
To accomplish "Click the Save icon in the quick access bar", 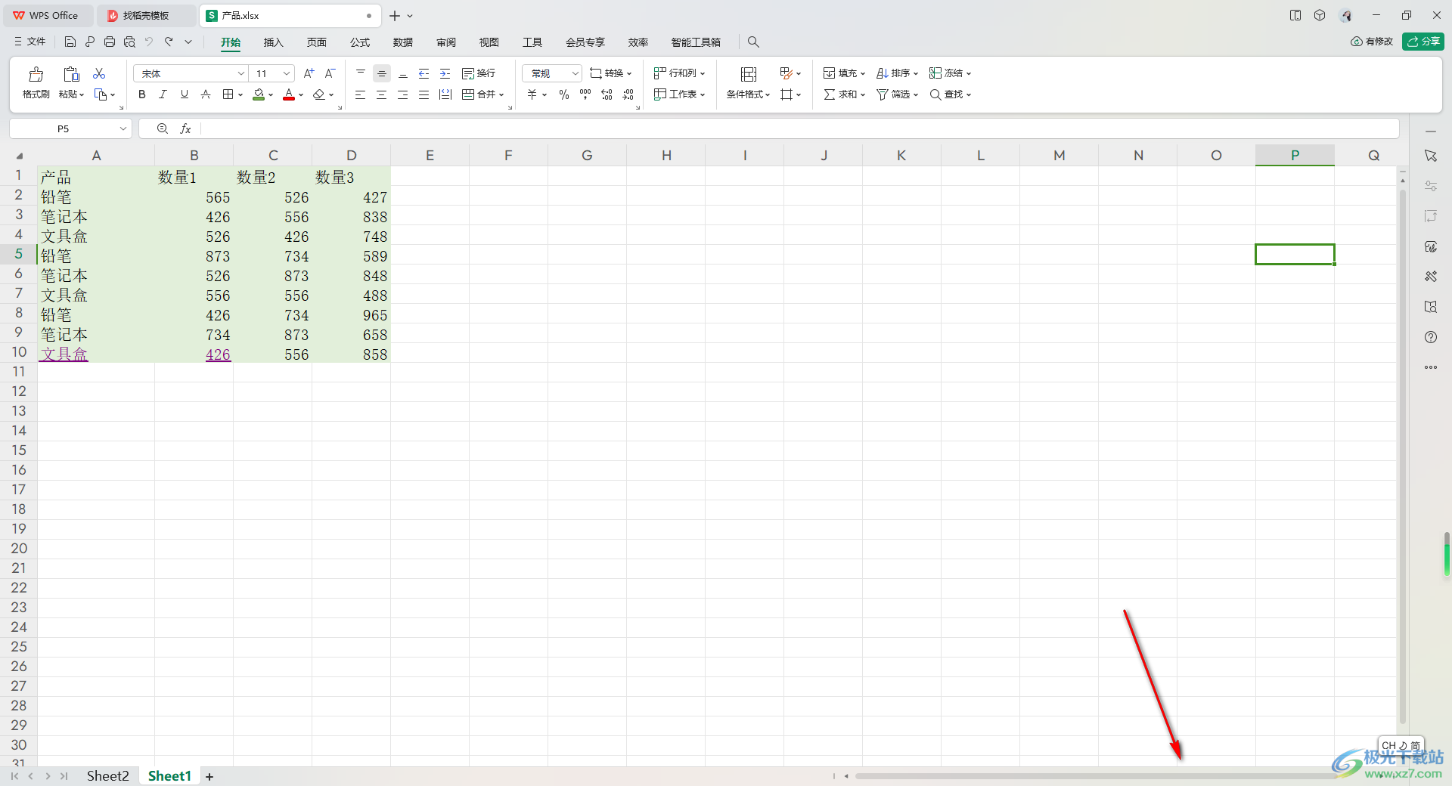I will point(70,42).
